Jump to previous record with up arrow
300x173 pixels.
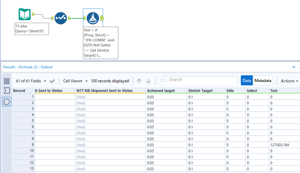(x=139, y=81)
